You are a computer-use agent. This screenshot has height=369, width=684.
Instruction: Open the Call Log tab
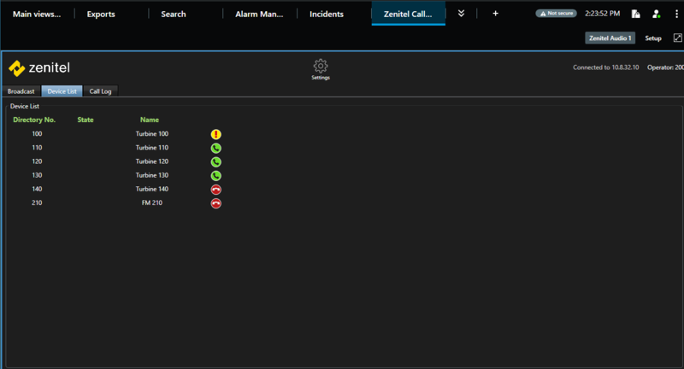click(100, 91)
